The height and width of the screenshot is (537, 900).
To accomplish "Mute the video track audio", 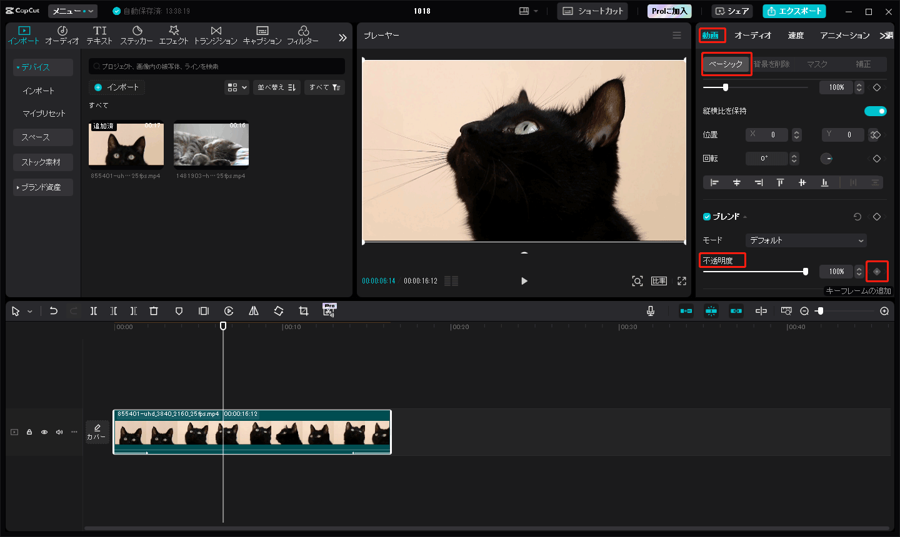I will pyautogui.click(x=59, y=432).
